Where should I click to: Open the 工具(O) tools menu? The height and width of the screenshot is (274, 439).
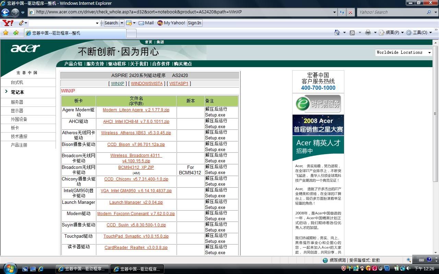tap(418, 33)
